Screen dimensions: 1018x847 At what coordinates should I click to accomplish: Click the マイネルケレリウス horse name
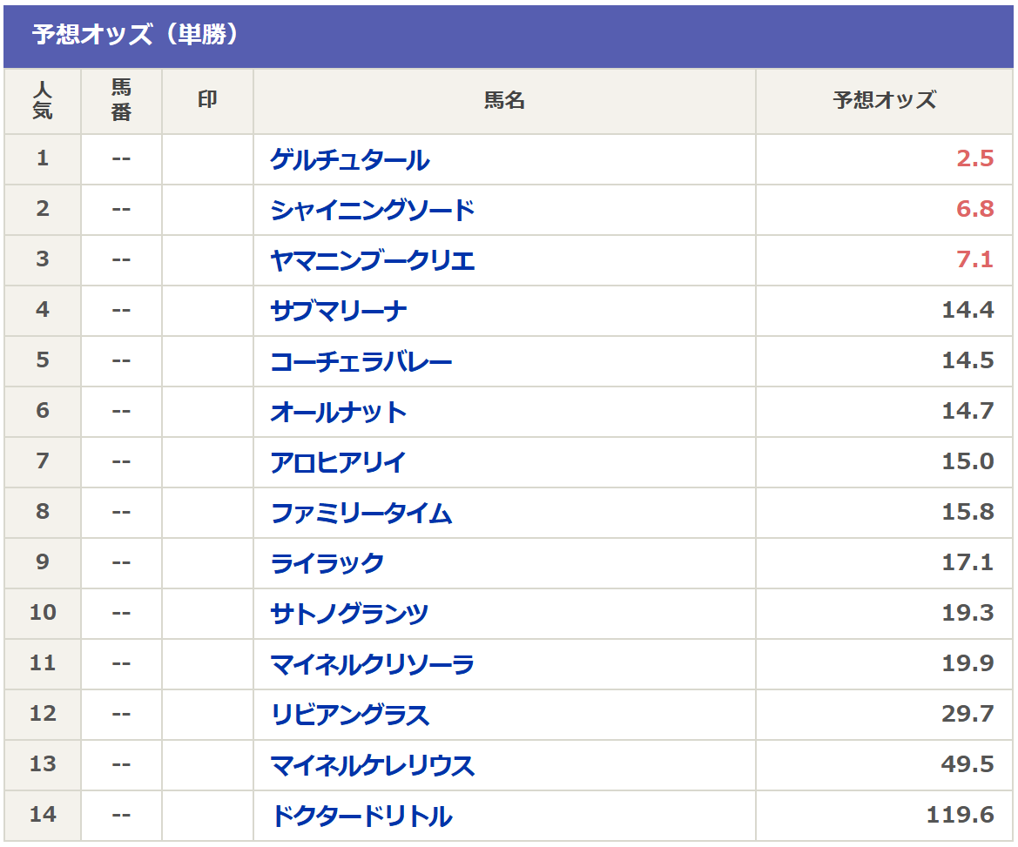pos(373,766)
